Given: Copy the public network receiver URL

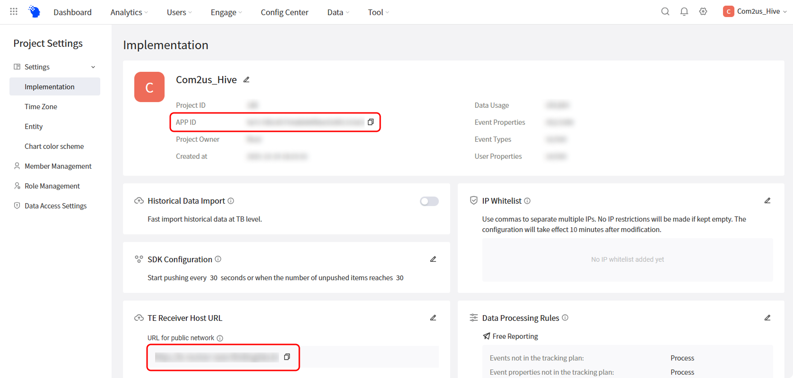Looking at the screenshot, I should [287, 357].
